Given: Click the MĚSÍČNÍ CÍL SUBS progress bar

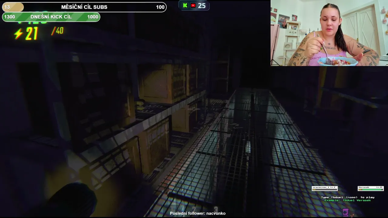Looking at the screenshot, I should (x=84, y=7).
